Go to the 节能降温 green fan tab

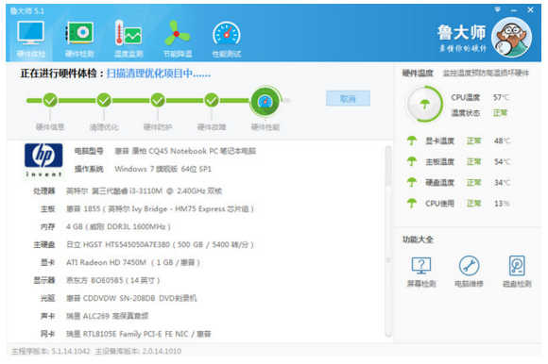pyautogui.click(x=178, y=39)
